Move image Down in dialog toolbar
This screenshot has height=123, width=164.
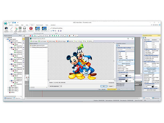(x=80, y=41)
